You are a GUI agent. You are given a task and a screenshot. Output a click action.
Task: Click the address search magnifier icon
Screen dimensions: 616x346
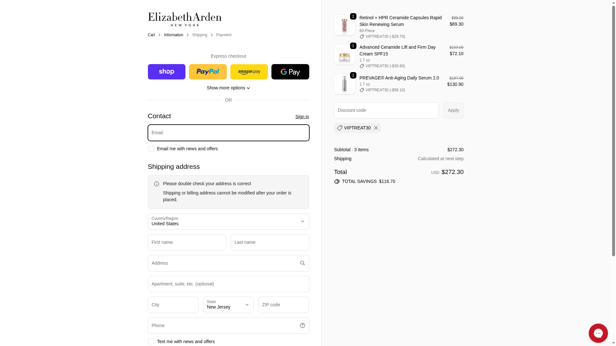(302, 263)
